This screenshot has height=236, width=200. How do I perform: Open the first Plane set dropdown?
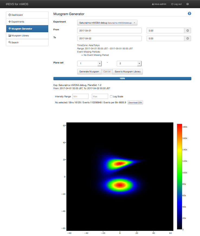tap(89, 63)
